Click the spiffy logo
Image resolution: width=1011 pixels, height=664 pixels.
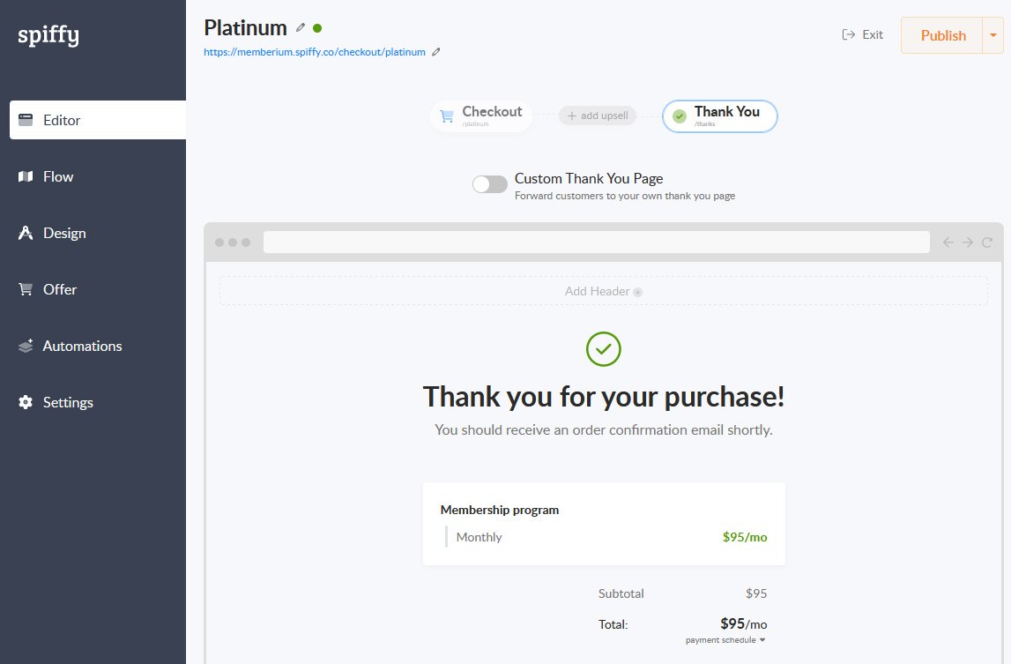point(48,35)
